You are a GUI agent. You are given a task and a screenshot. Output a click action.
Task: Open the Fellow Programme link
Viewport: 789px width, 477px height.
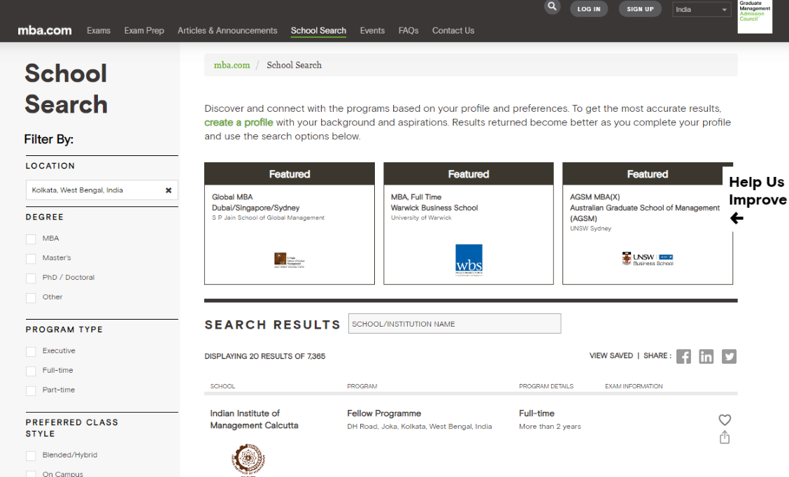pos(384,413)
